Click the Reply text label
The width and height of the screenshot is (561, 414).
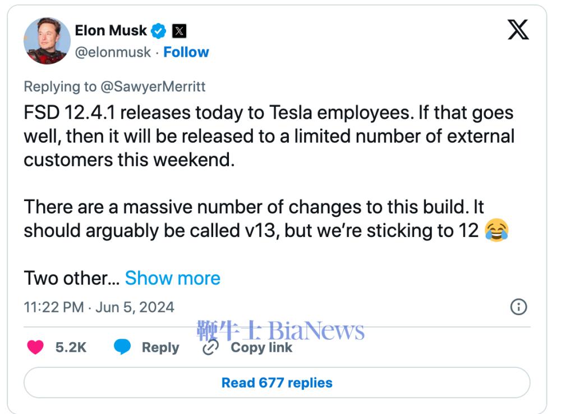(160, 348)
